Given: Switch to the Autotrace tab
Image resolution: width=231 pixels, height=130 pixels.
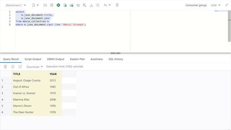Looking at the screenshot, I should (97, 59).
